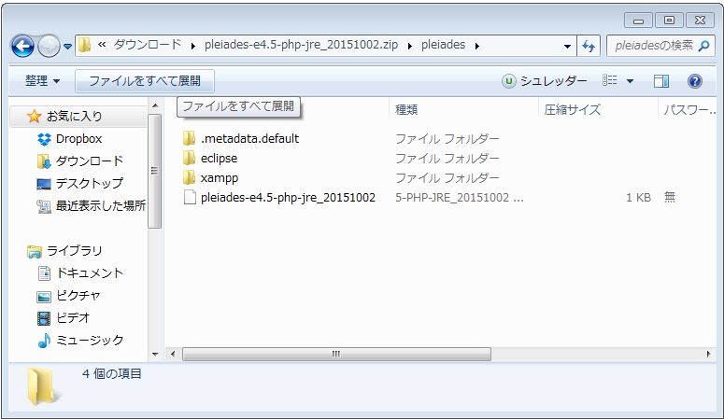This screenshot has height=419, width=724.
Task: Click the large folder icon in details pane
Action: pyautogui.click(x=42, y=386)
